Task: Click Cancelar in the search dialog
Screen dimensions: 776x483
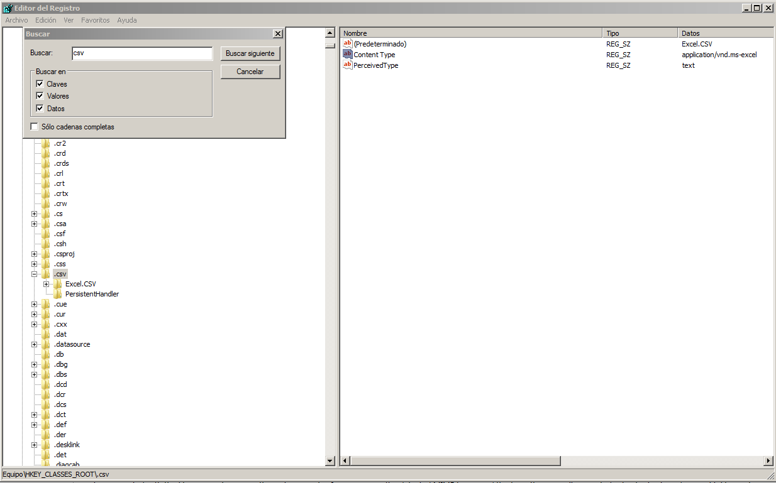Action: click(x=250, y=72)
